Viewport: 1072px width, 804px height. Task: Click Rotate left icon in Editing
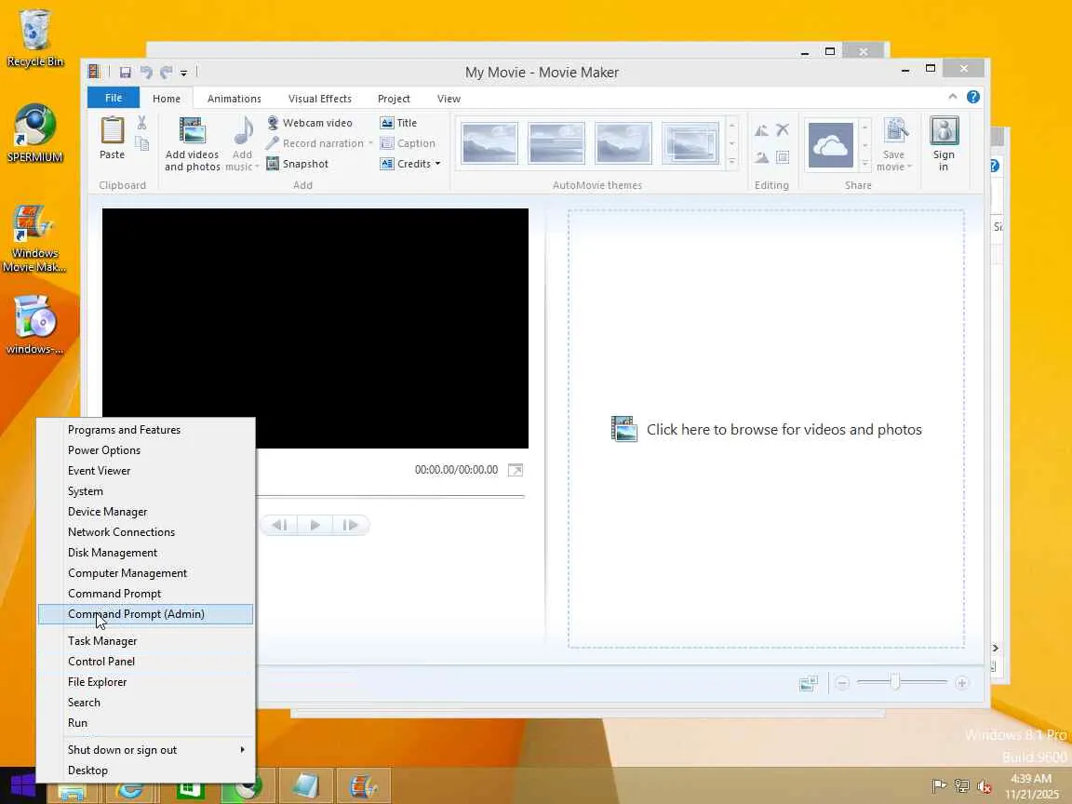761,130
